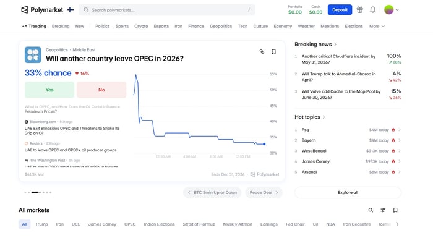Click the active carousel page indicator
This screenshot has width=433, height=238.
click(x=36, y=192)
